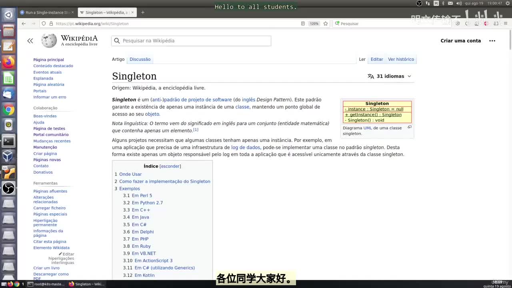The width and height of the screenshot is (512, 288).
Task: Close the Singleton – Wikipédia tab
Action: point(132,12)
